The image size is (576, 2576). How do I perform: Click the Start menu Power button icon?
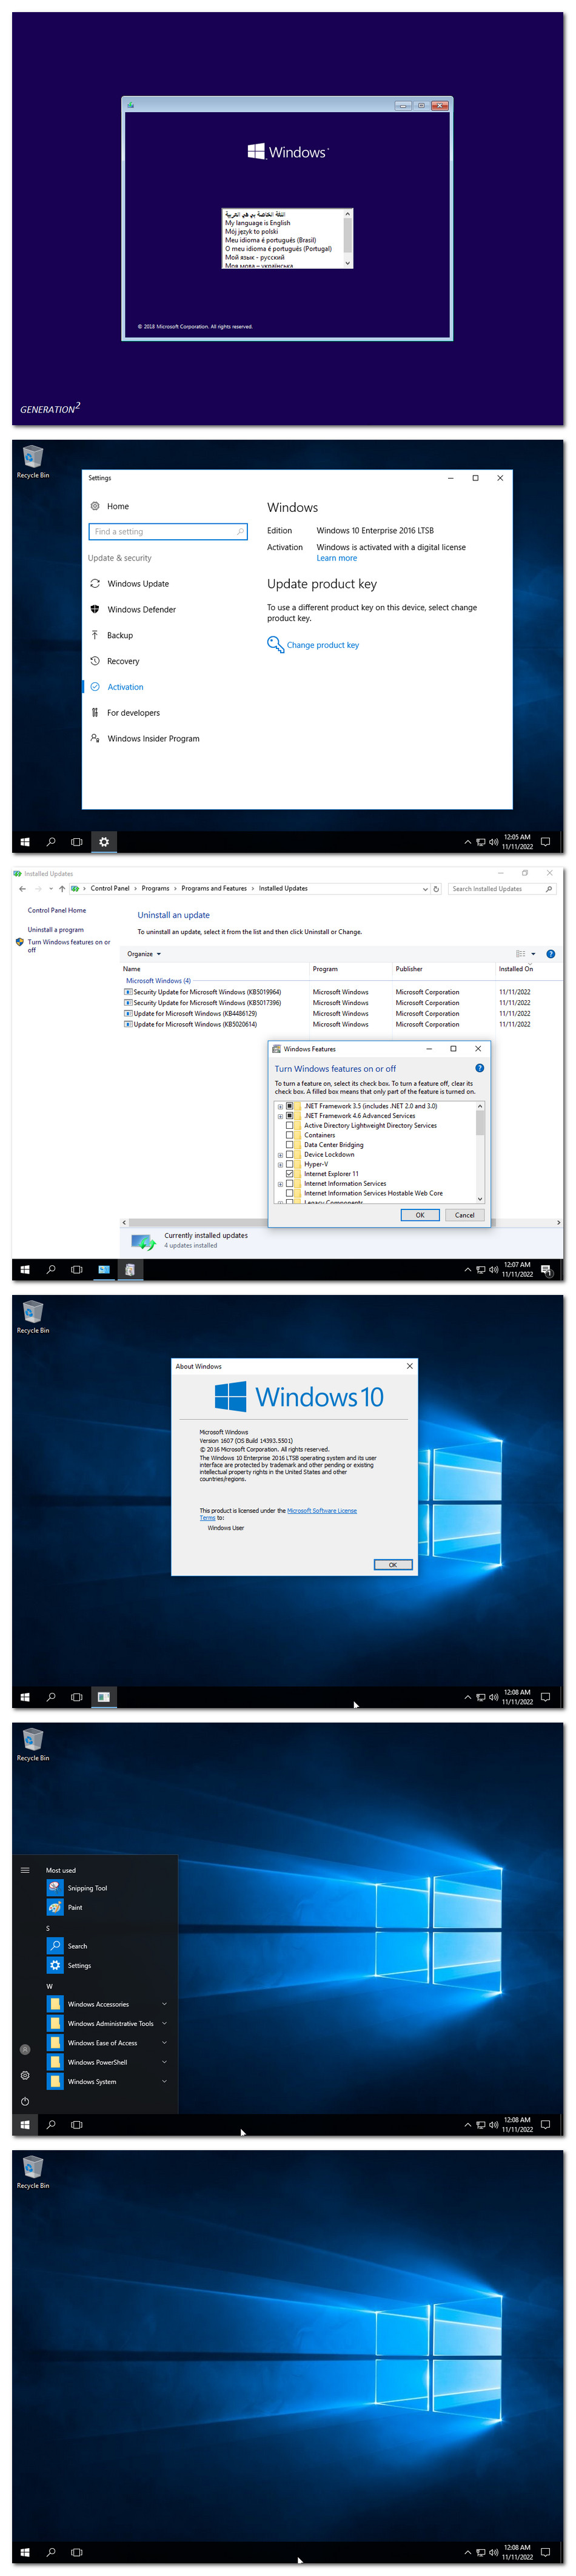(x=25, y=2100)
